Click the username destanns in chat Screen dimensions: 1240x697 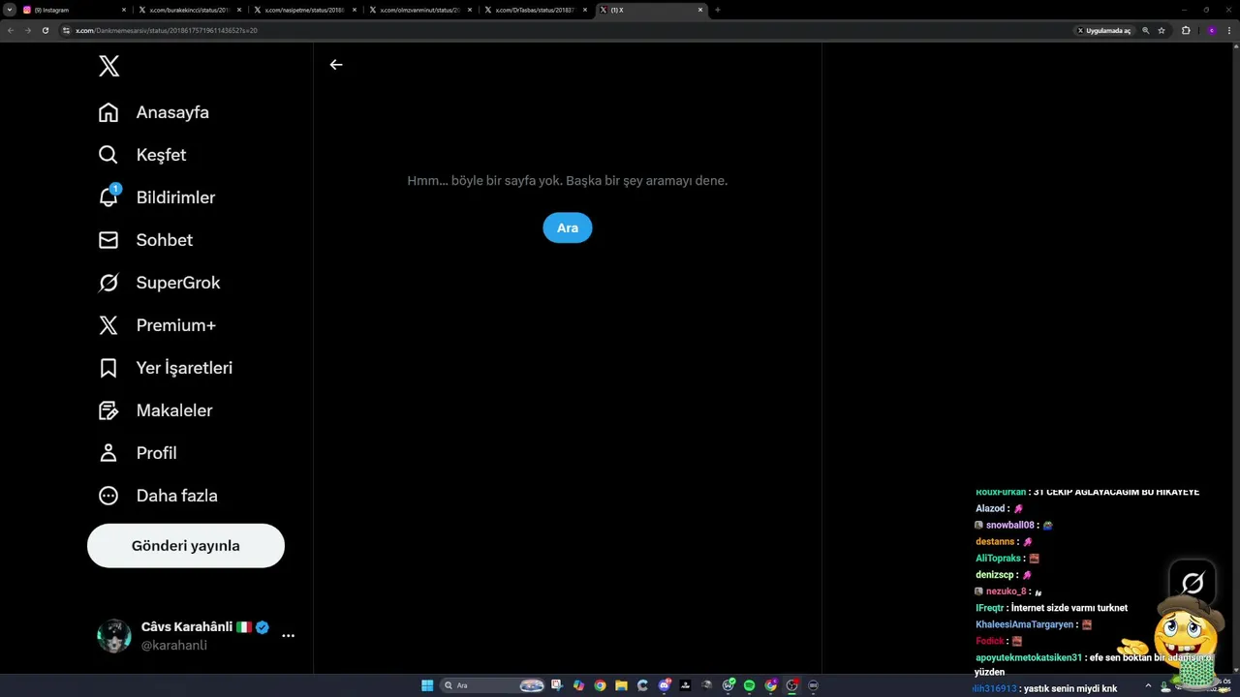pos(995,542)
